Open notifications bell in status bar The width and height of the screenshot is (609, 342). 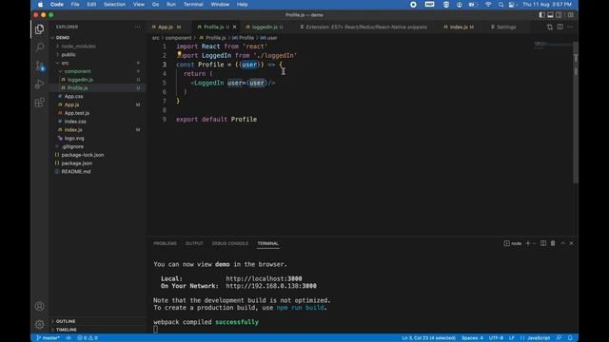click(570, 338)
